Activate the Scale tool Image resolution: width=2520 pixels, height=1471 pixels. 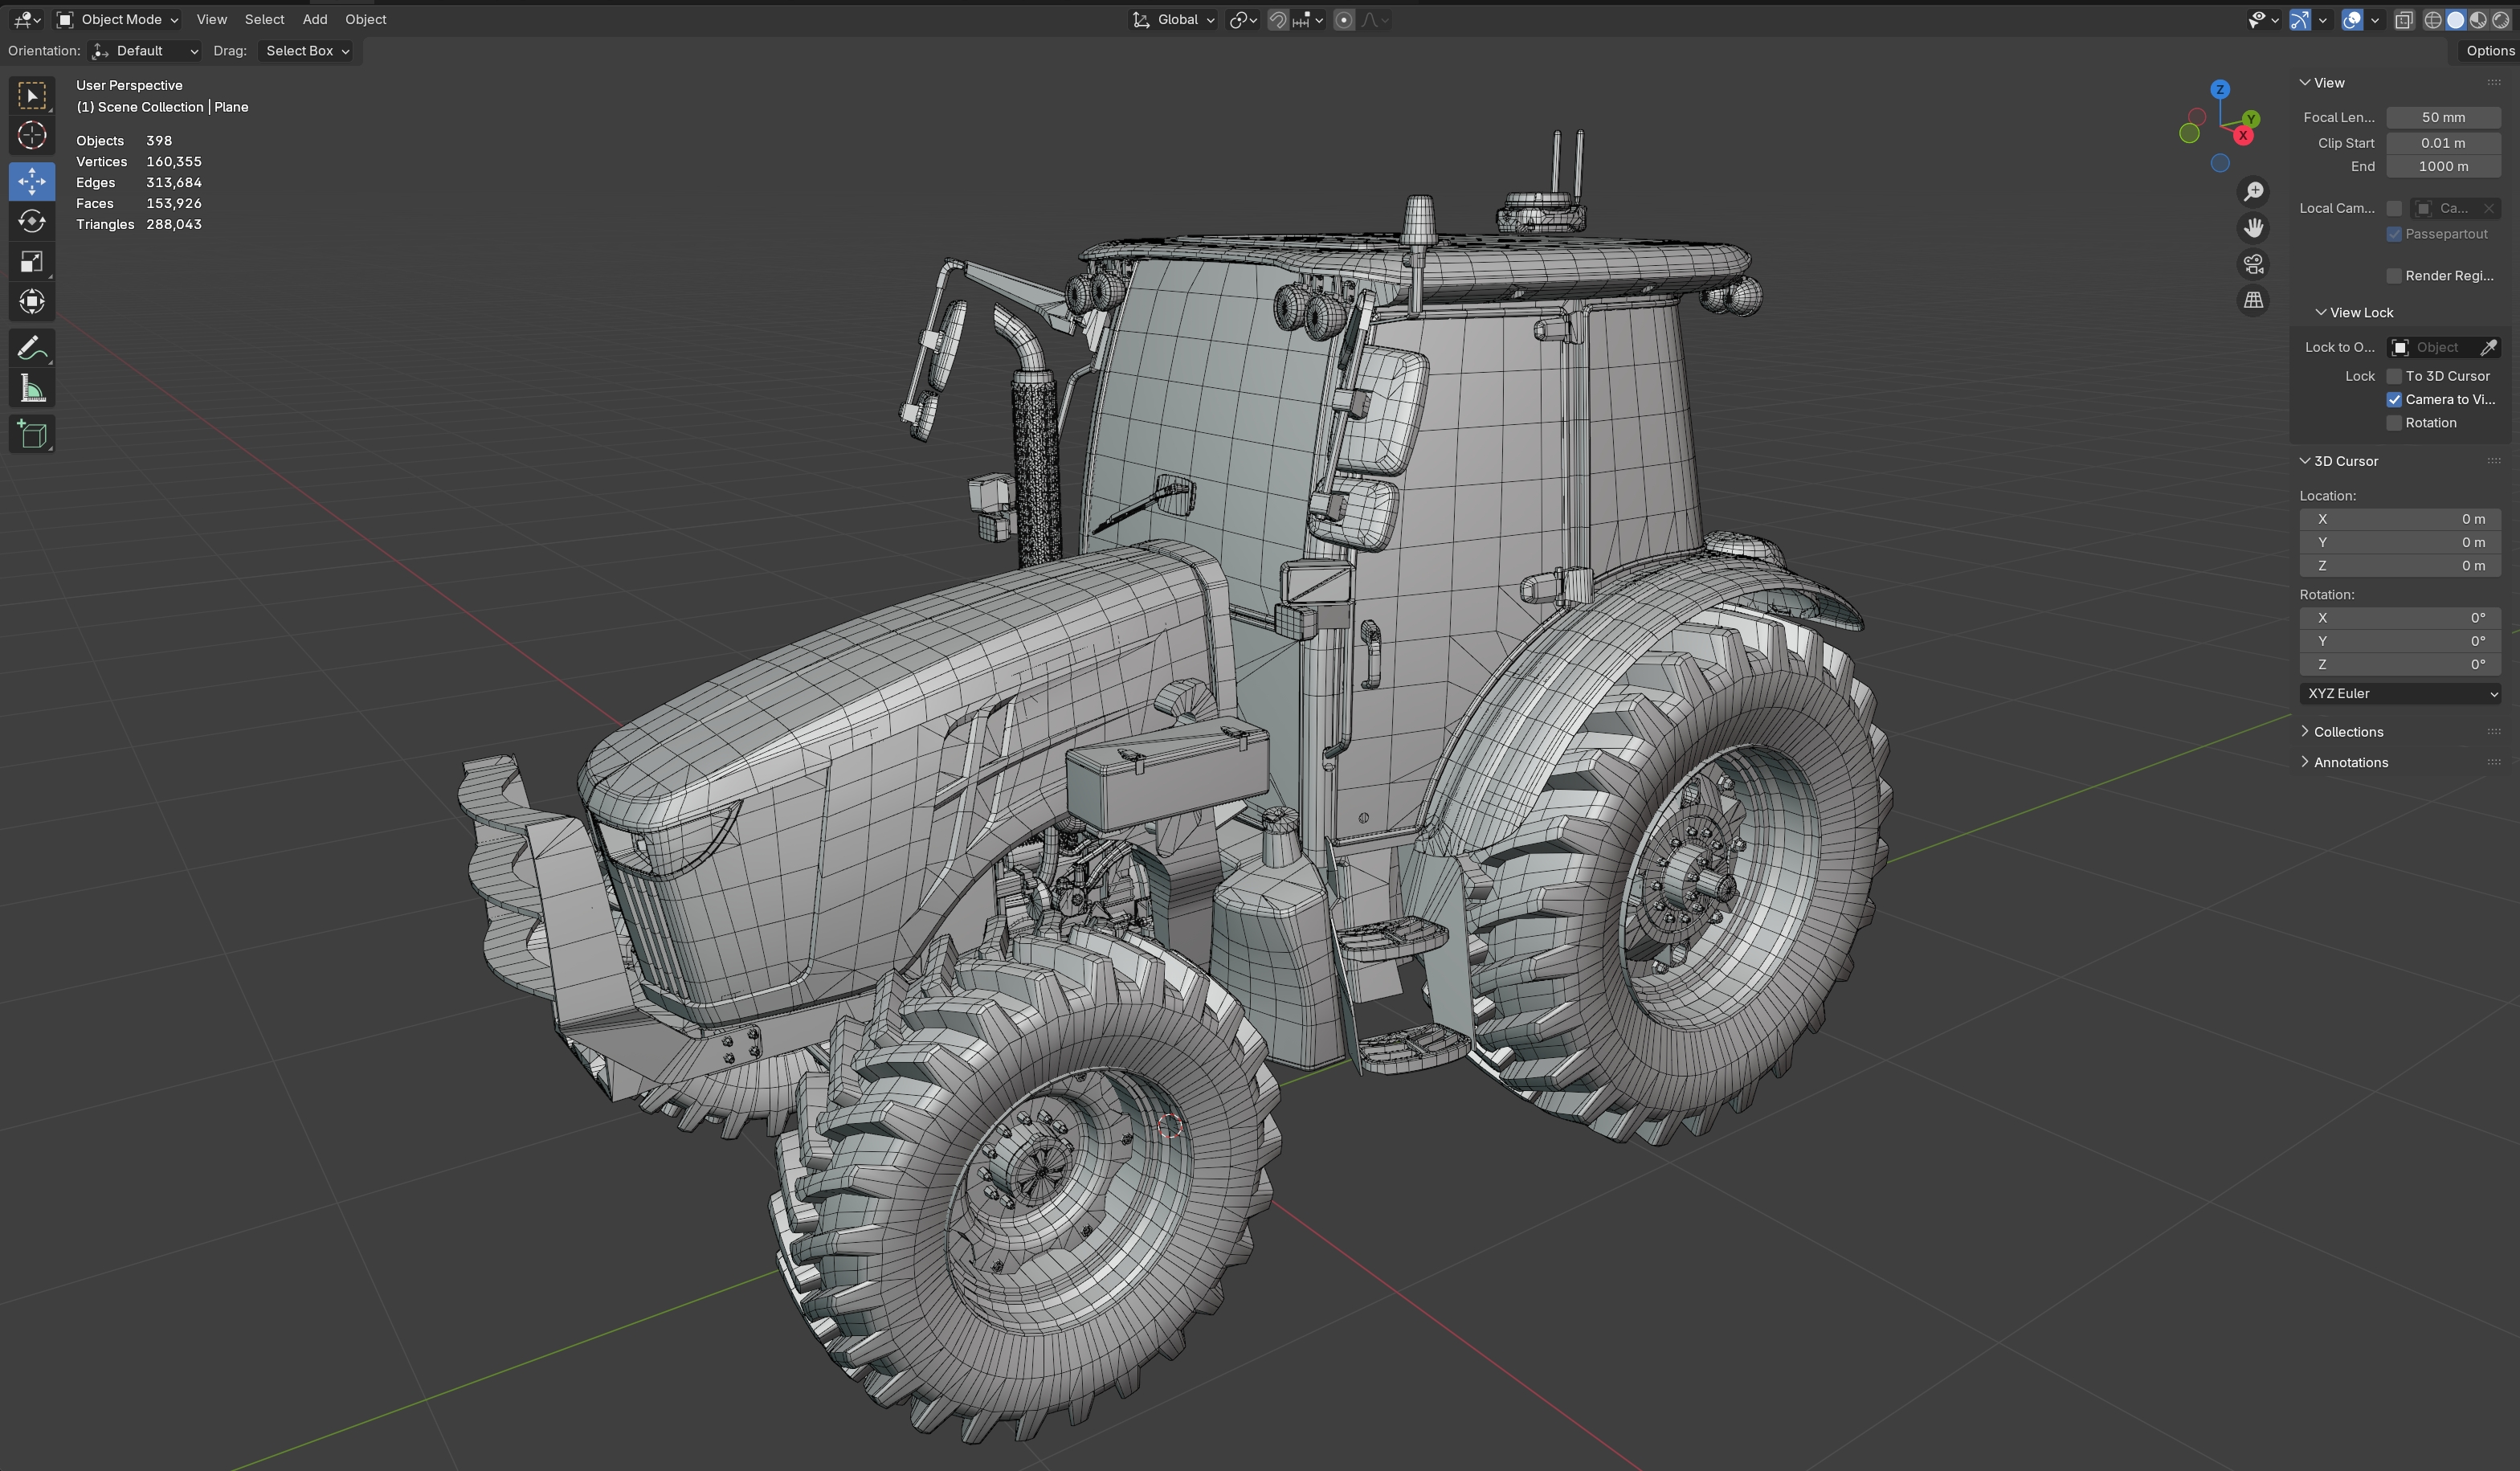click(32, 262)
